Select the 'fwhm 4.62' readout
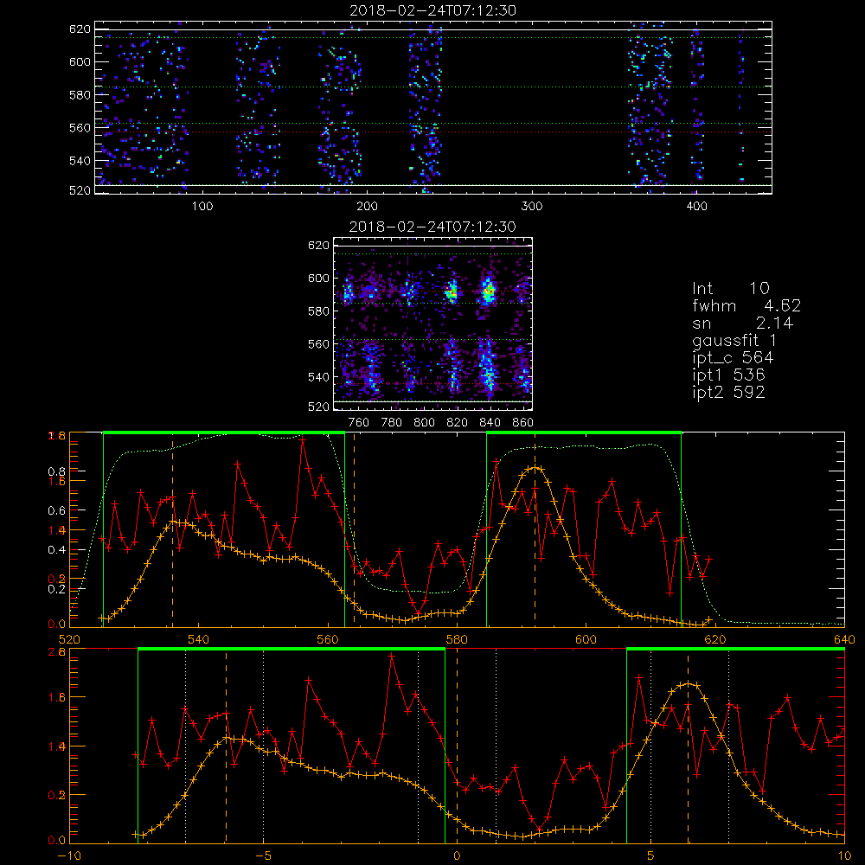 pos(746,305)
